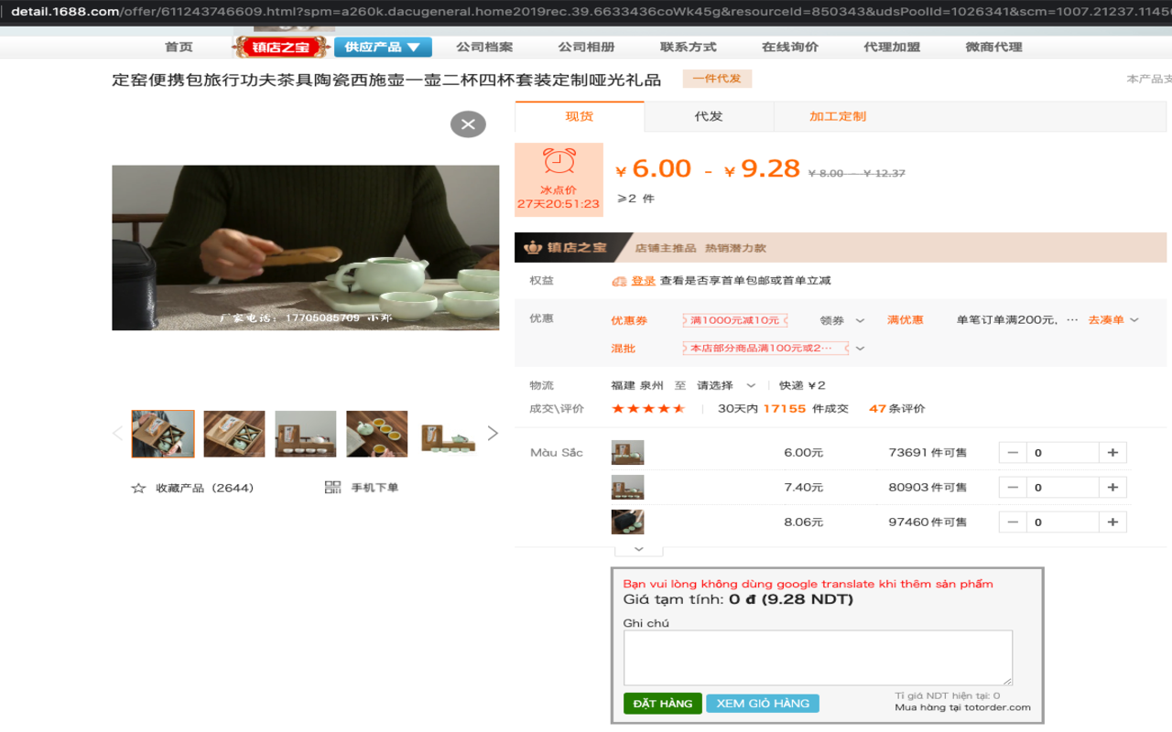Close the product video with X button
Image resolution: width=1172 pixels, height=732 pixels.
(x=468, y=124)
